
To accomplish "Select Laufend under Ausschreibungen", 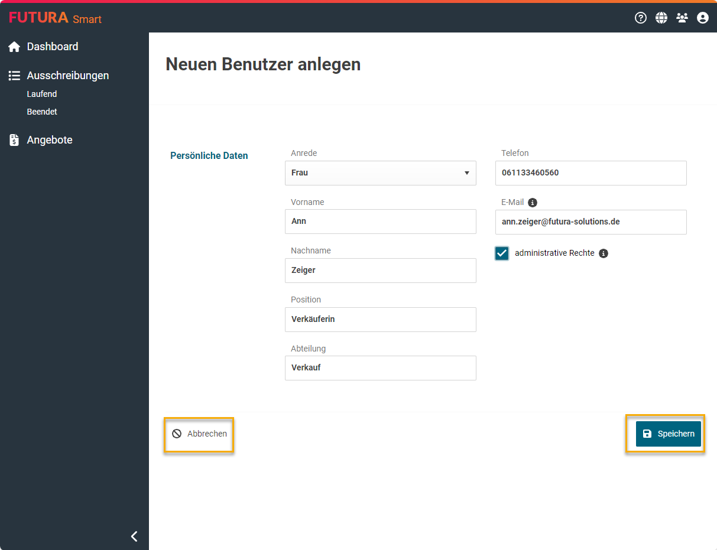I will point(42,94).
